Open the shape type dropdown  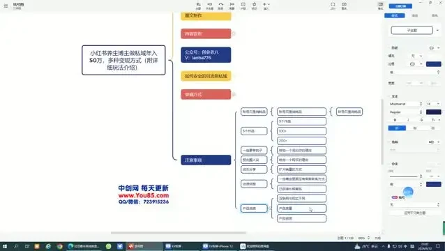click(435, 48)
